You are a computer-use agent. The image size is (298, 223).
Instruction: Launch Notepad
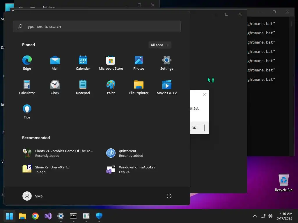(83, 87)
